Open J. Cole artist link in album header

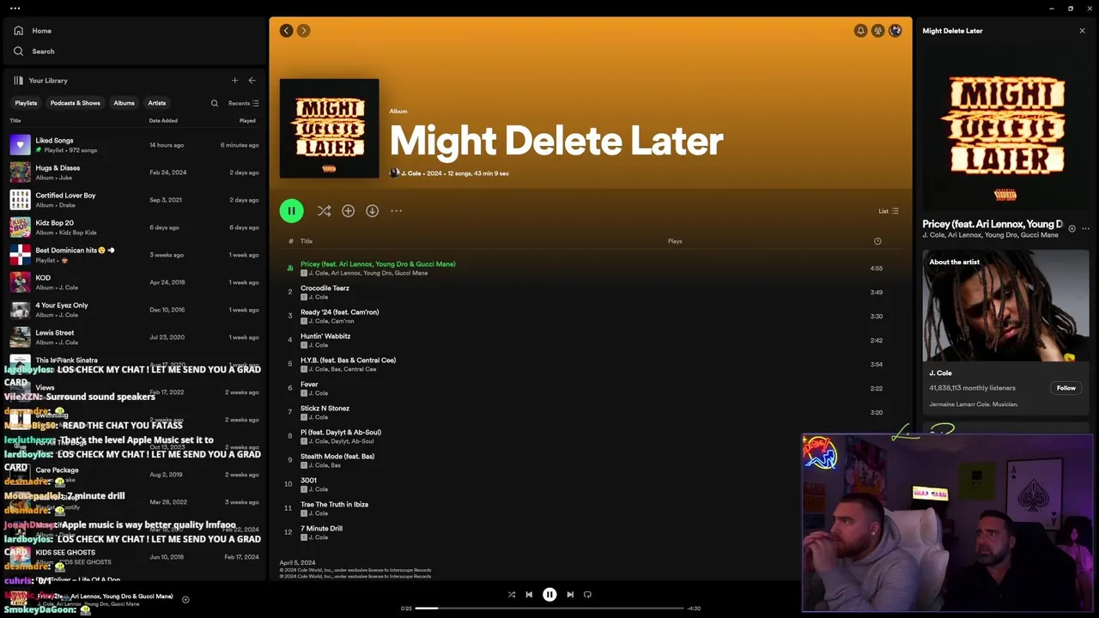tap(411, 173)
